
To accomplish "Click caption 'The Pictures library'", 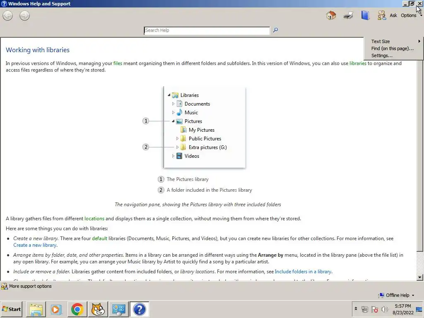I will click(x=188, y=179).
